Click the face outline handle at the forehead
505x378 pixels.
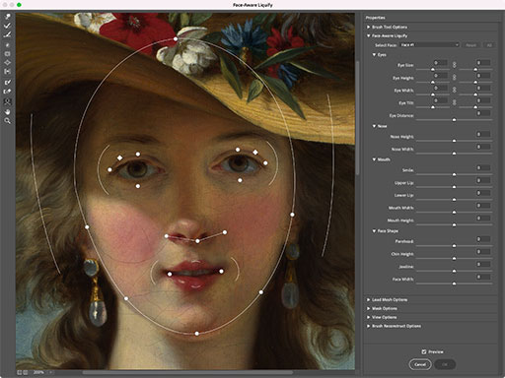pos(176,38)
